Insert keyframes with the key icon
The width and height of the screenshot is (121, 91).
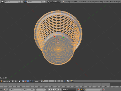[101, 90]
